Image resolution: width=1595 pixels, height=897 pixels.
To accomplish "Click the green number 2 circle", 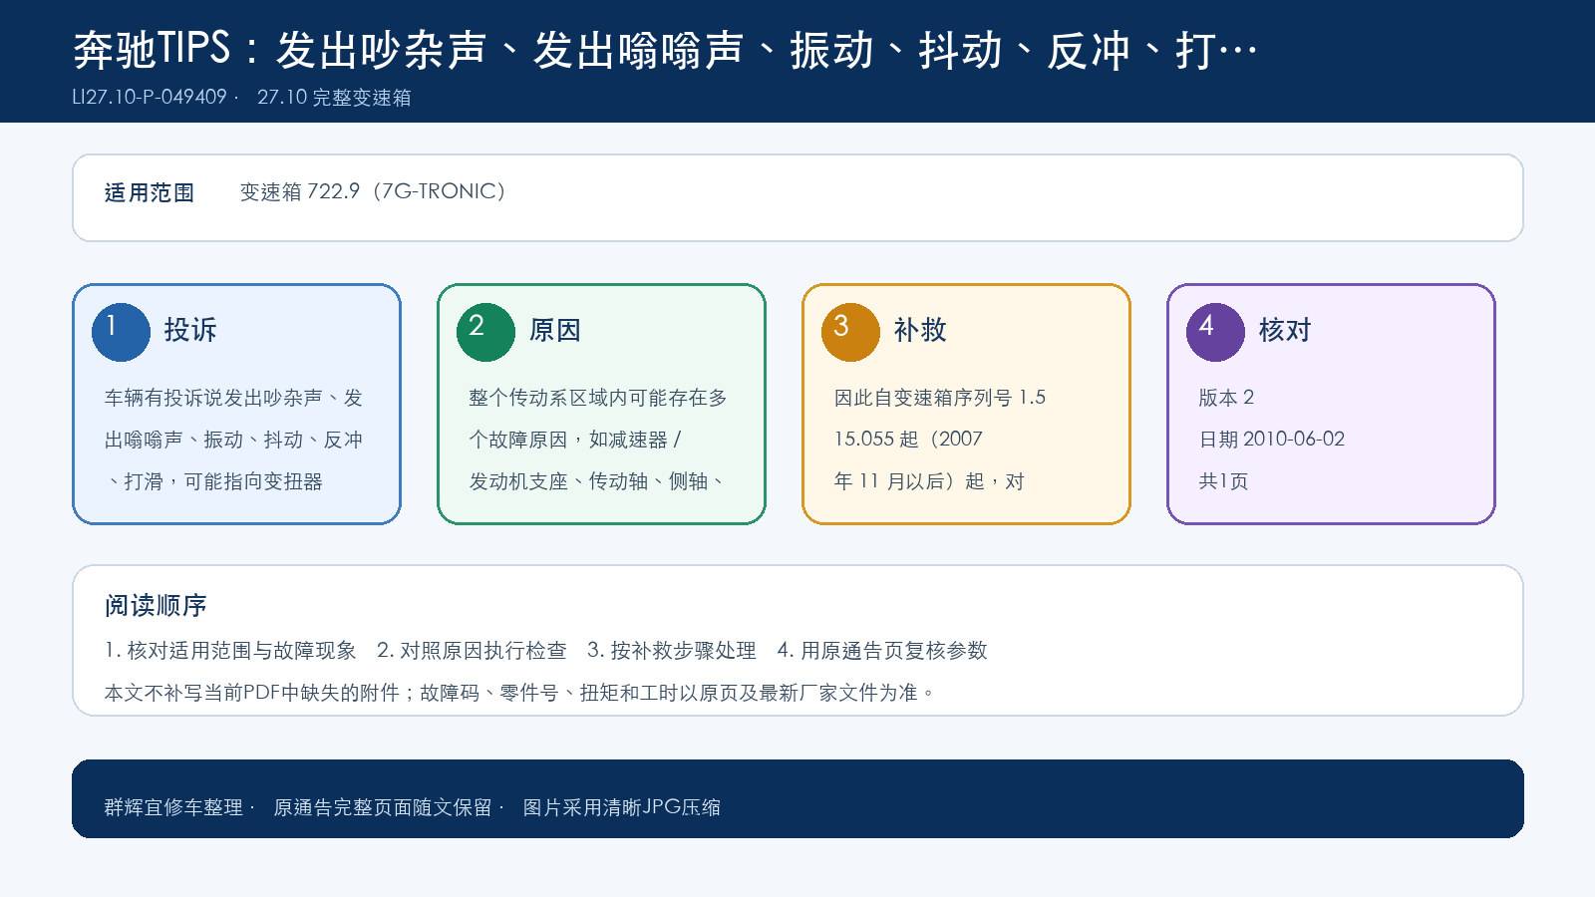I will coord(485,332).
